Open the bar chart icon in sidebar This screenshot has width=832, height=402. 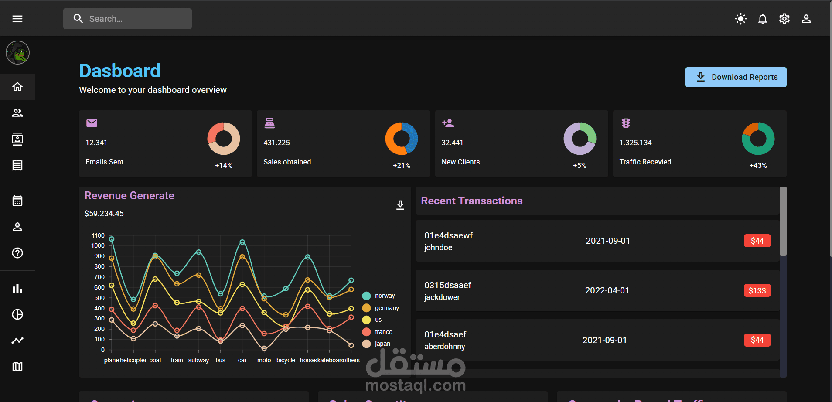tap(17, 288)
